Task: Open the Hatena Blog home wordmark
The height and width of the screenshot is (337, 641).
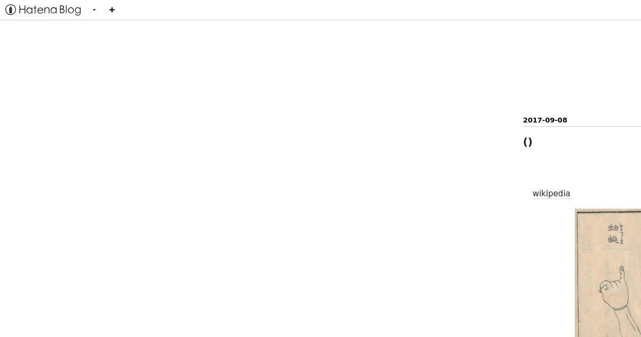Action: tap(43, 10)
